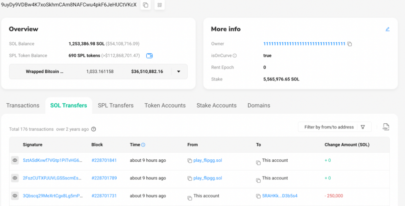Image resolution: width=405 pixels, height=206 pixels.
Task: Open play_flipgg.sol in block #228701789 row
Action: pos(208,178)
